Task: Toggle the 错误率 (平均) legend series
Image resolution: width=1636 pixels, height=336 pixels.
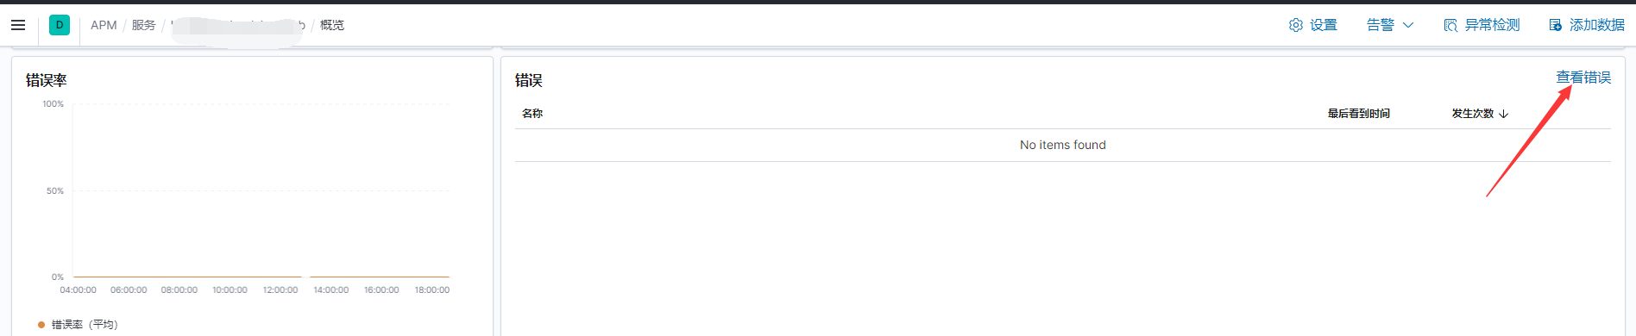Action: pyautogui.click(x=78, y=325)
